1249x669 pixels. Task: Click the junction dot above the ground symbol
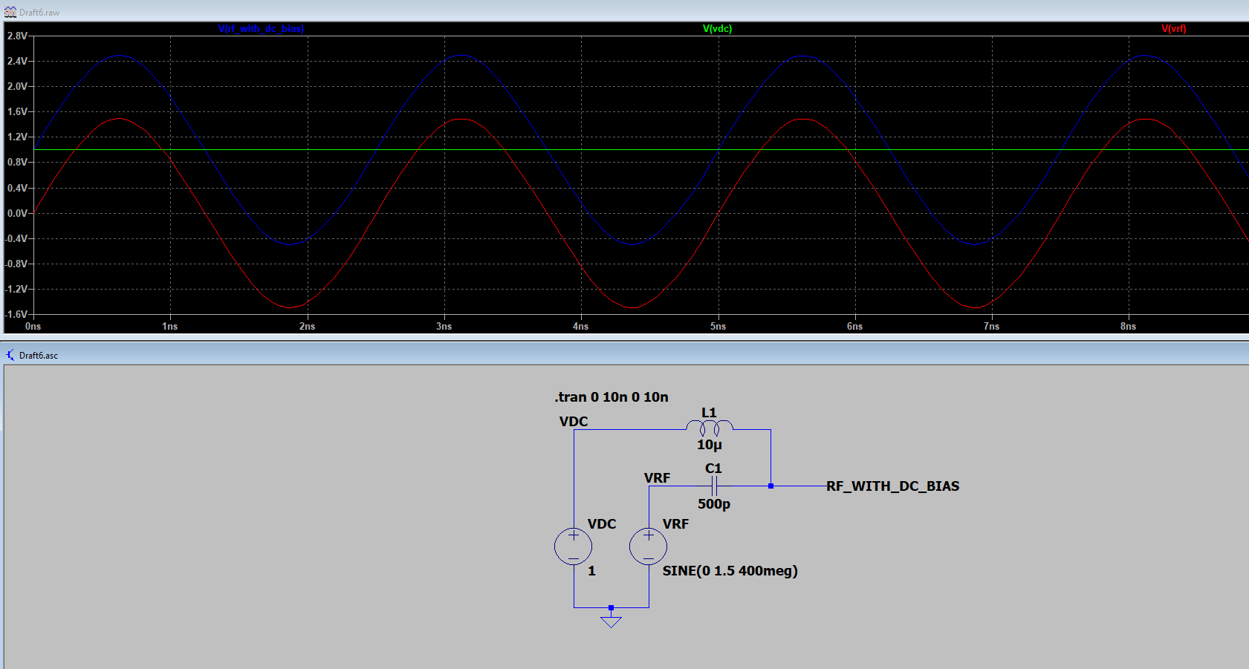tap(611, 607)
